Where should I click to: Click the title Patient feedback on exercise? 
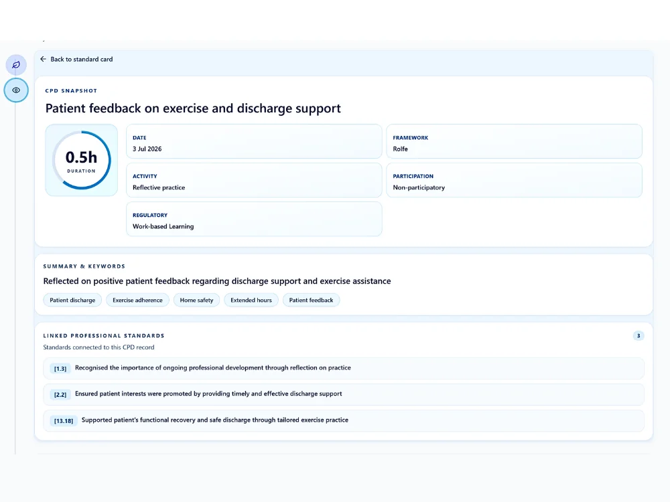coord(193,108)
